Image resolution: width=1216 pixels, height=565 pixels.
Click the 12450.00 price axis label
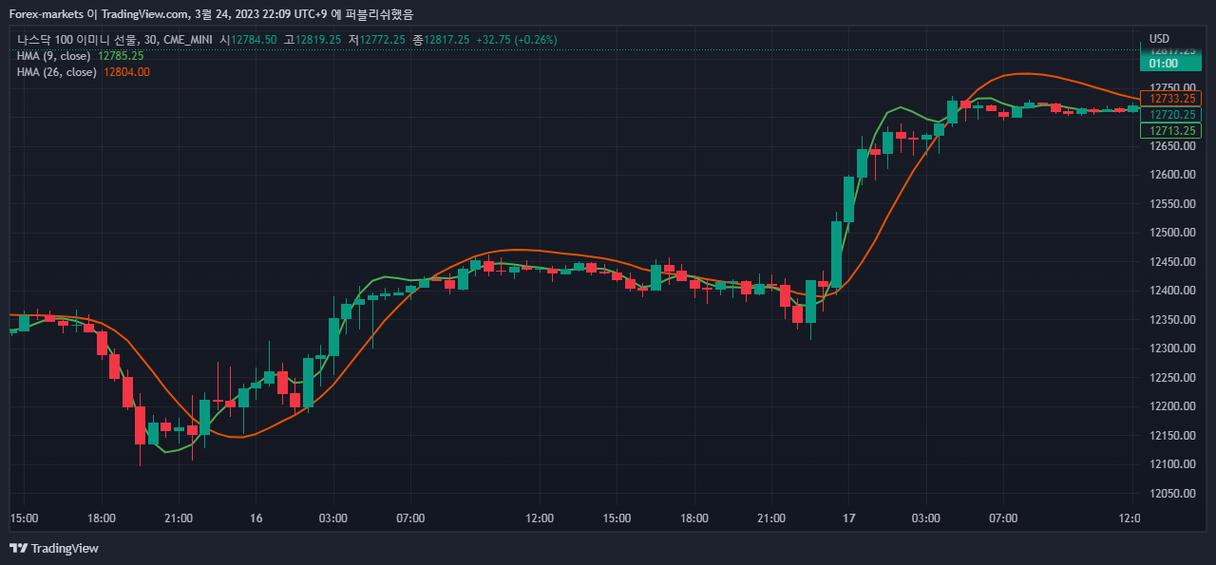click(1172, 262)
